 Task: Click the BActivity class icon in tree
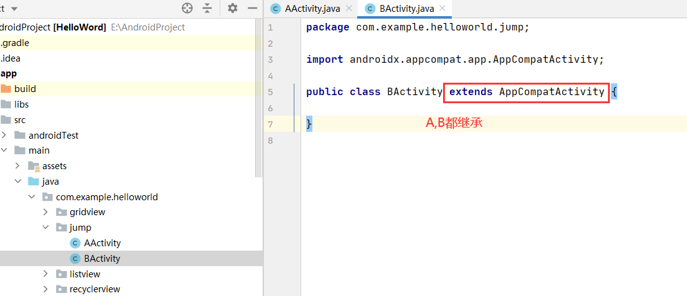(x=75, y=259)
